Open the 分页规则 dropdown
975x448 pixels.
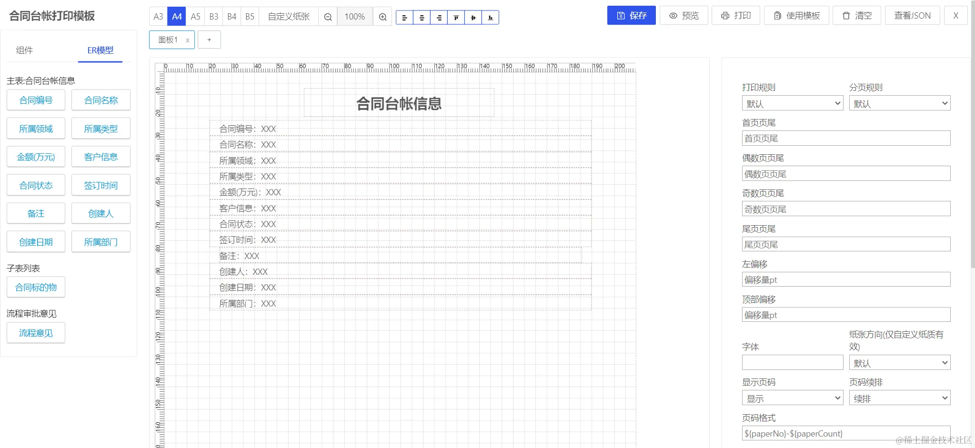(899, 103)
